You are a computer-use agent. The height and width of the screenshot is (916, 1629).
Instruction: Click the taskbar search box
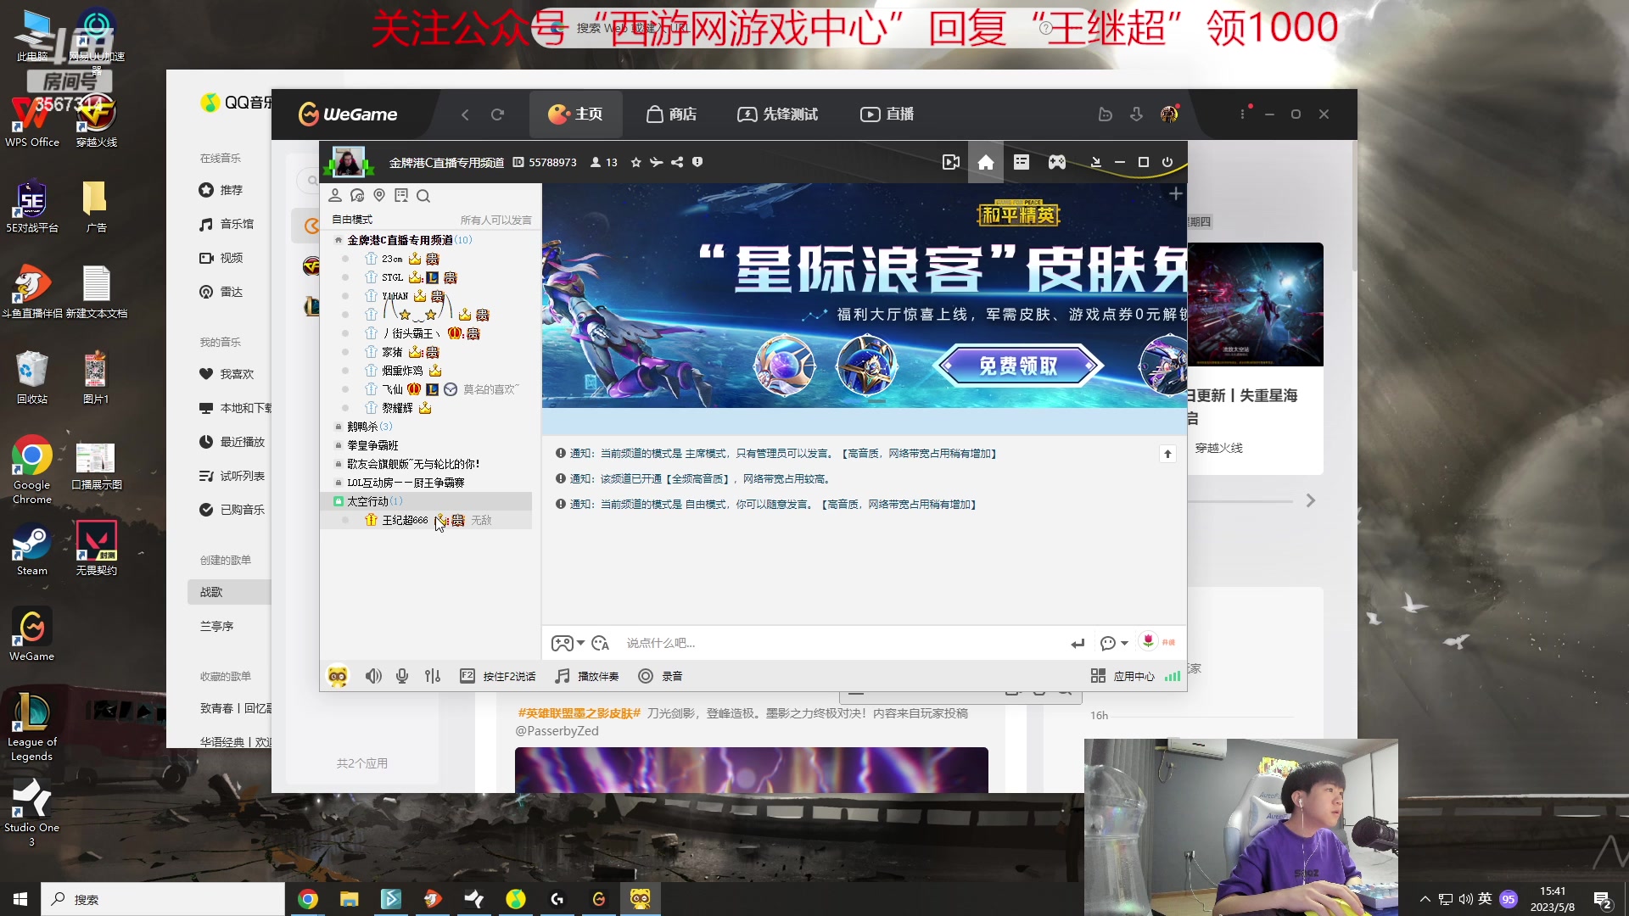(163, 899)
